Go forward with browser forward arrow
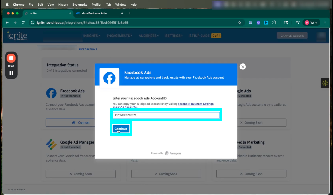 (x=15, y=23)
